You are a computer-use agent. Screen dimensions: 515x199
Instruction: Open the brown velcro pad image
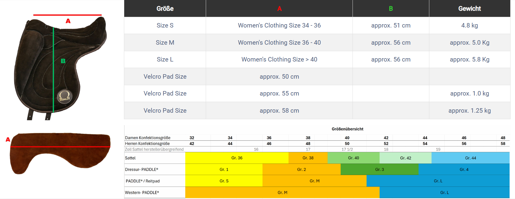(60, 153)
